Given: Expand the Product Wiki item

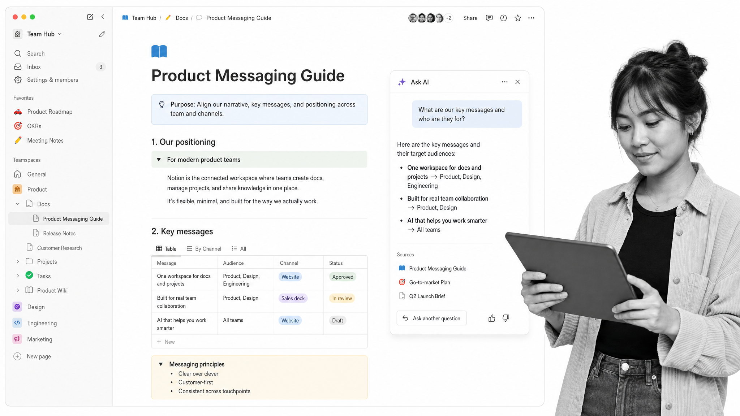Looking at the screenshot, I should [17, 290].
